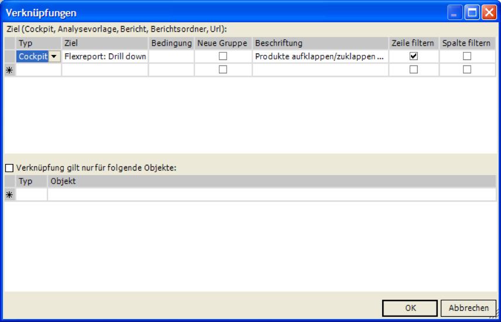Select the Typ cell showing Cockpit
The height and width of the screenshot is (322, 501).
click(x=32, y=57)
